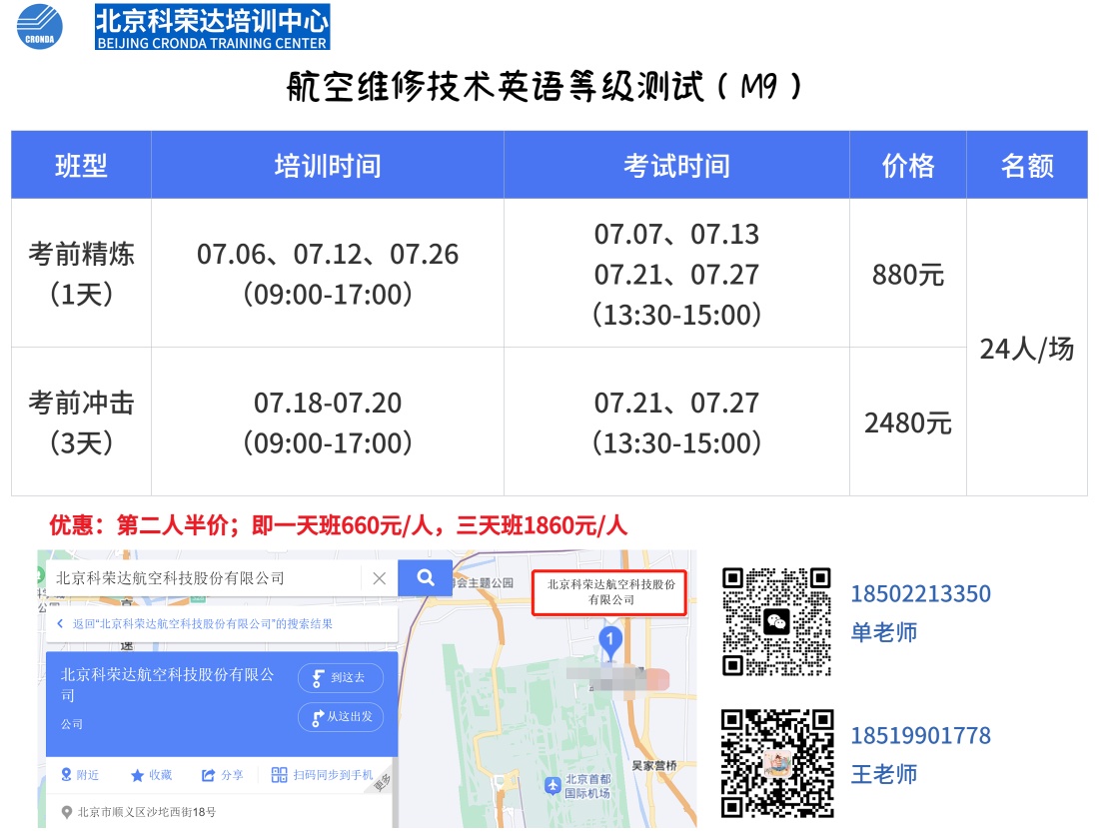Click the 分享 share button

tap(222, 775)
